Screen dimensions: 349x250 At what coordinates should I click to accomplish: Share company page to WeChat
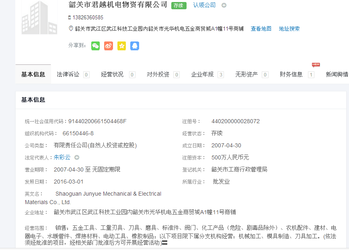coord(95,46)
